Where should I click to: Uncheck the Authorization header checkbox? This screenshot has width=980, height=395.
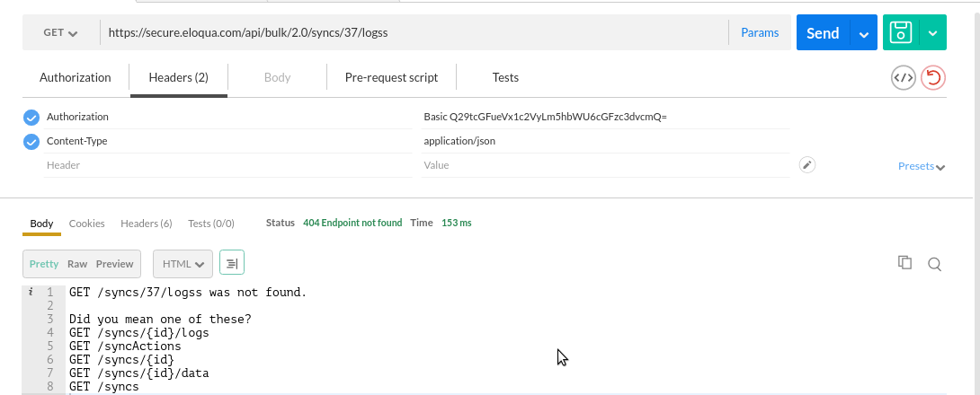[31, 118]
